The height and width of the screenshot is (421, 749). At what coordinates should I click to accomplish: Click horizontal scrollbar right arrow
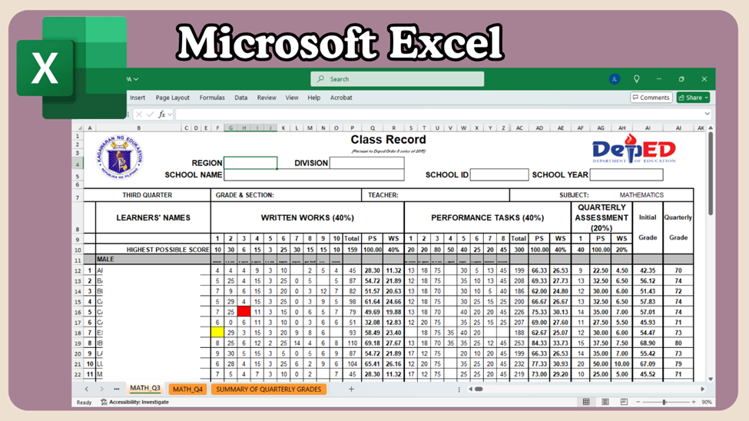703,389
